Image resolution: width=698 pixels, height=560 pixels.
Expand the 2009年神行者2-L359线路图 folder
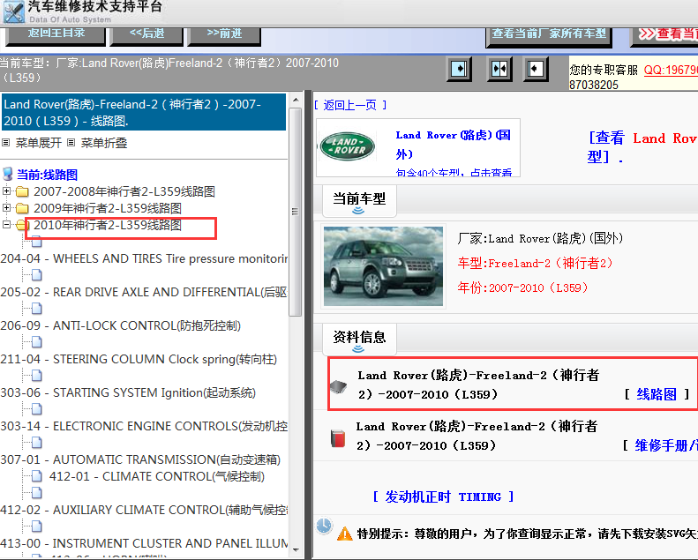point(6,208)
